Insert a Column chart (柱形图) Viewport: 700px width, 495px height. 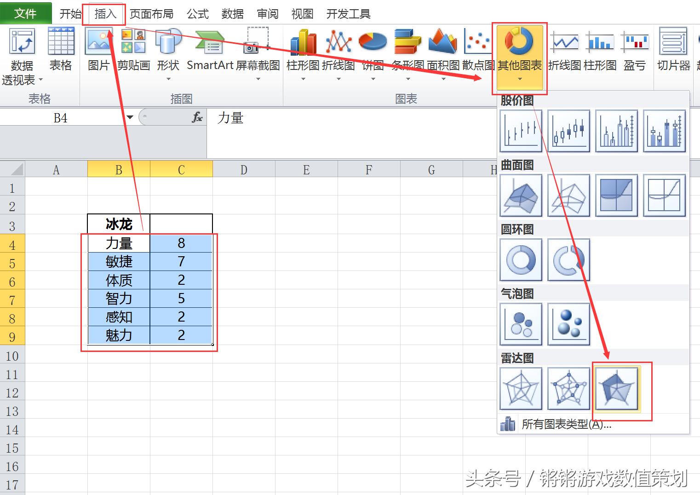(x=302, y=48)
